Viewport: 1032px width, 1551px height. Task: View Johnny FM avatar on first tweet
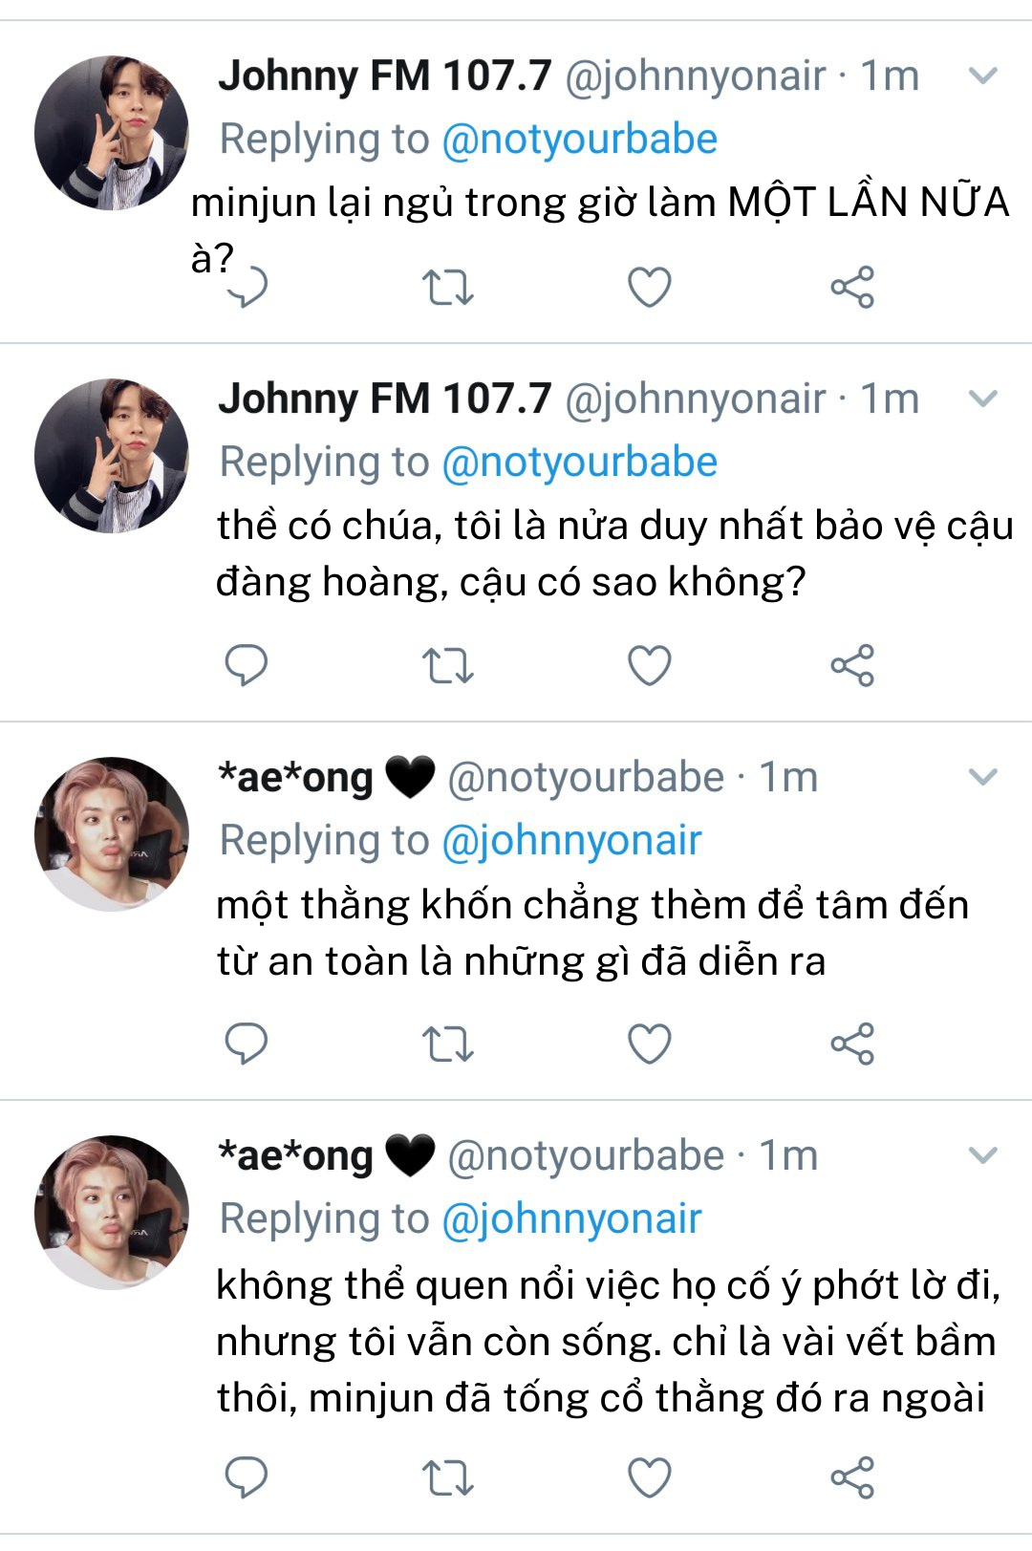(111, 133)
